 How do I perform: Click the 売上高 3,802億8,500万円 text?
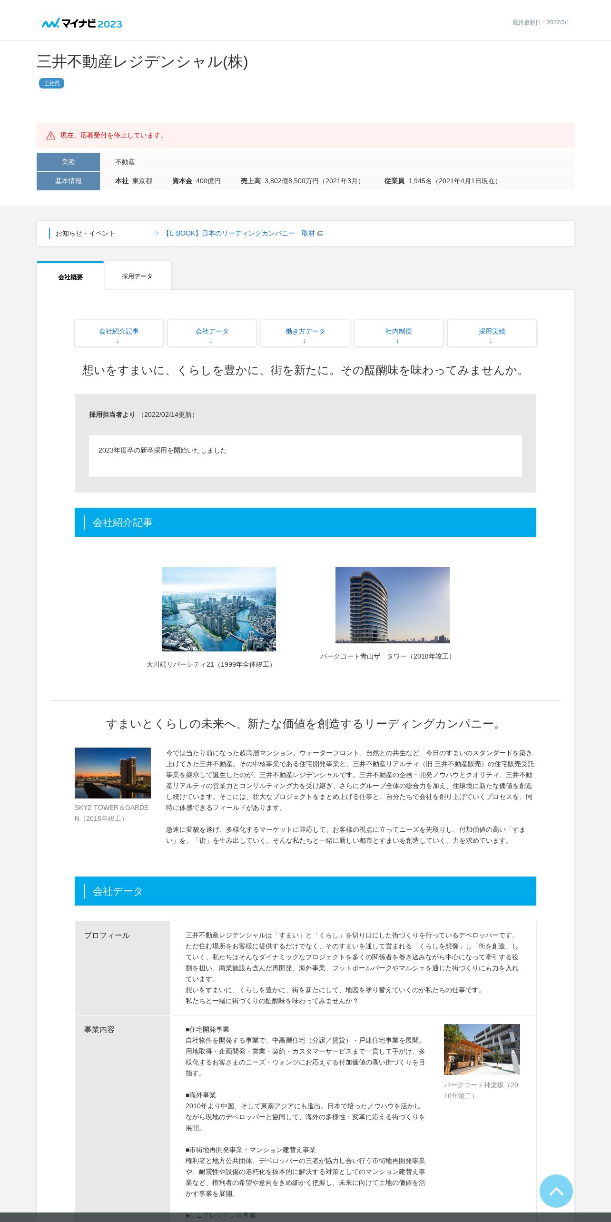click(x=302, y=181)
